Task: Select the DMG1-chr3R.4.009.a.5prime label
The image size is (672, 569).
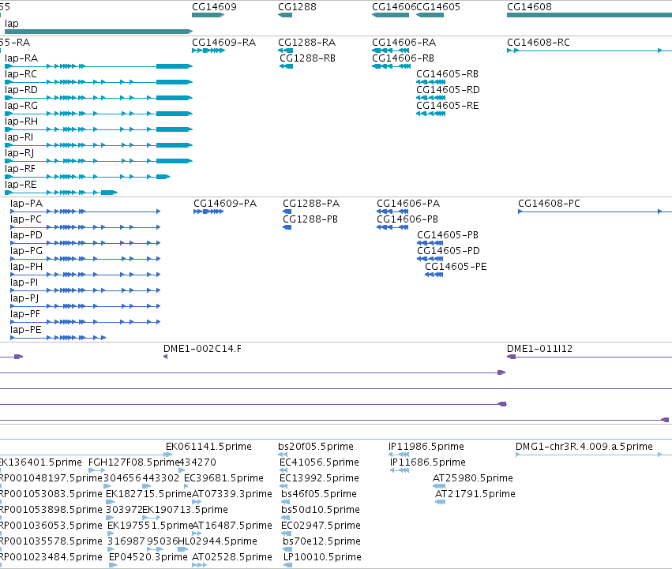Action: pos(584,447)
